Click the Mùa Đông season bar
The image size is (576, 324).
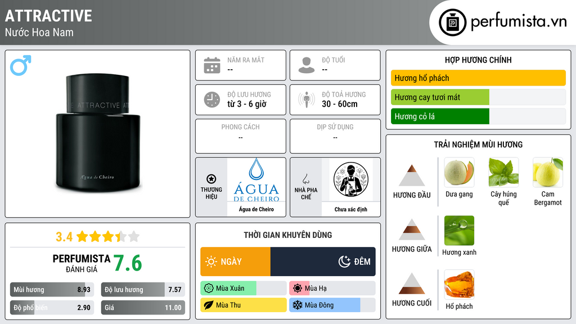[x=332, y=305]
